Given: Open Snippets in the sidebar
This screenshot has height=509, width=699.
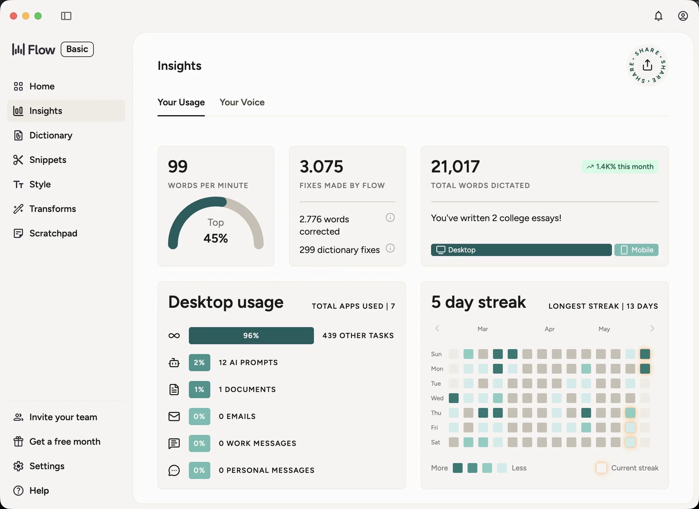Looking at the screenshot, I should [66, 160].
